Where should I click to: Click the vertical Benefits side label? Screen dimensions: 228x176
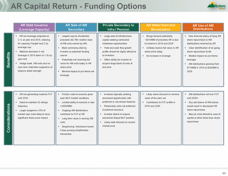pos(8,59)
